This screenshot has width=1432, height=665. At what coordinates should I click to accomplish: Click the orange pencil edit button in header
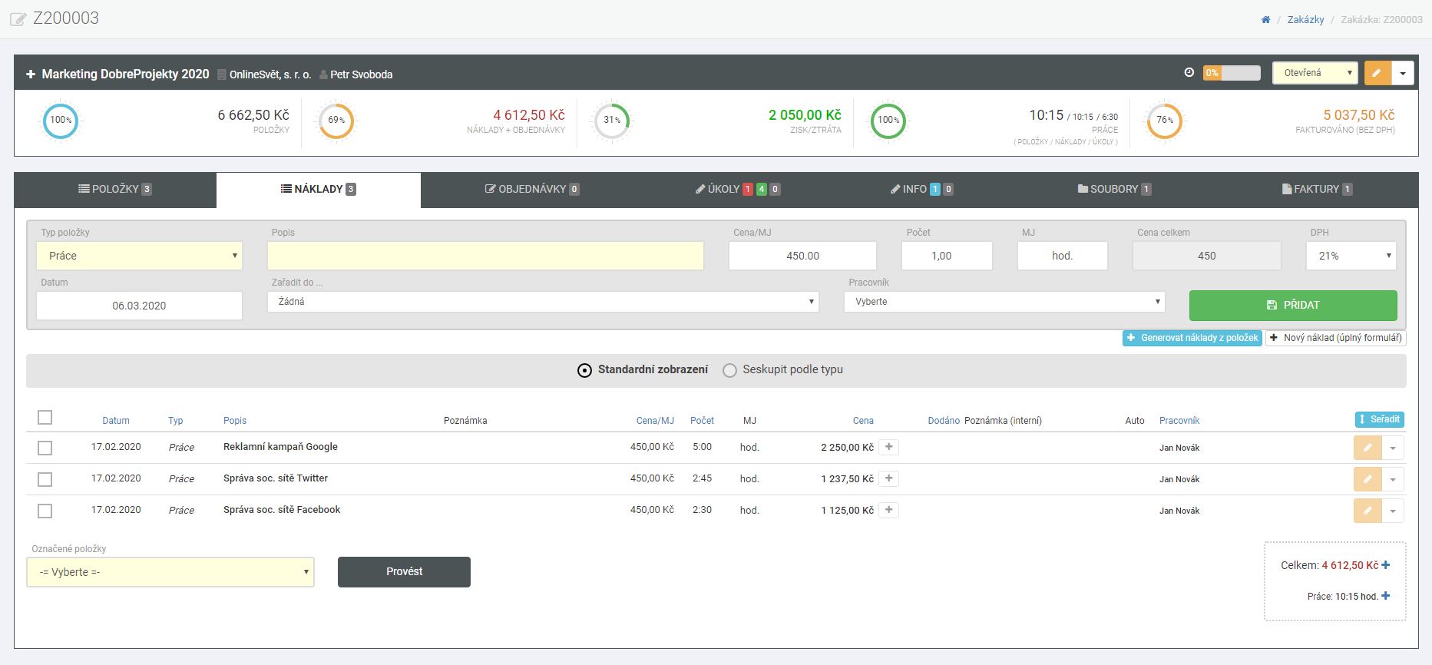[1377, 73]
